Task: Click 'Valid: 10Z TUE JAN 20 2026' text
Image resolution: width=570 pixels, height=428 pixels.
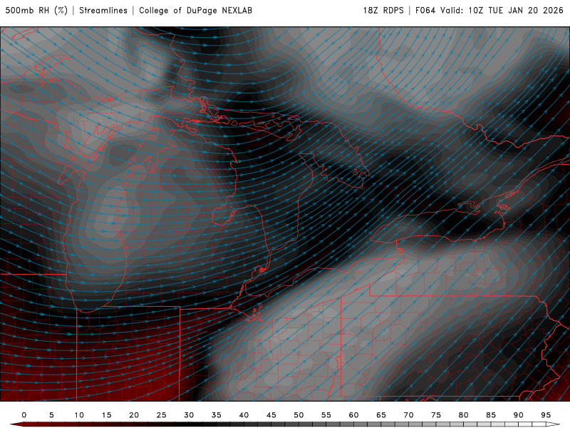Action: click(x=502, y=10)
